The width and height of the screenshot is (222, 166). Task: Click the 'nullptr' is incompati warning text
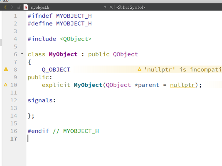(x=183, y=70)
